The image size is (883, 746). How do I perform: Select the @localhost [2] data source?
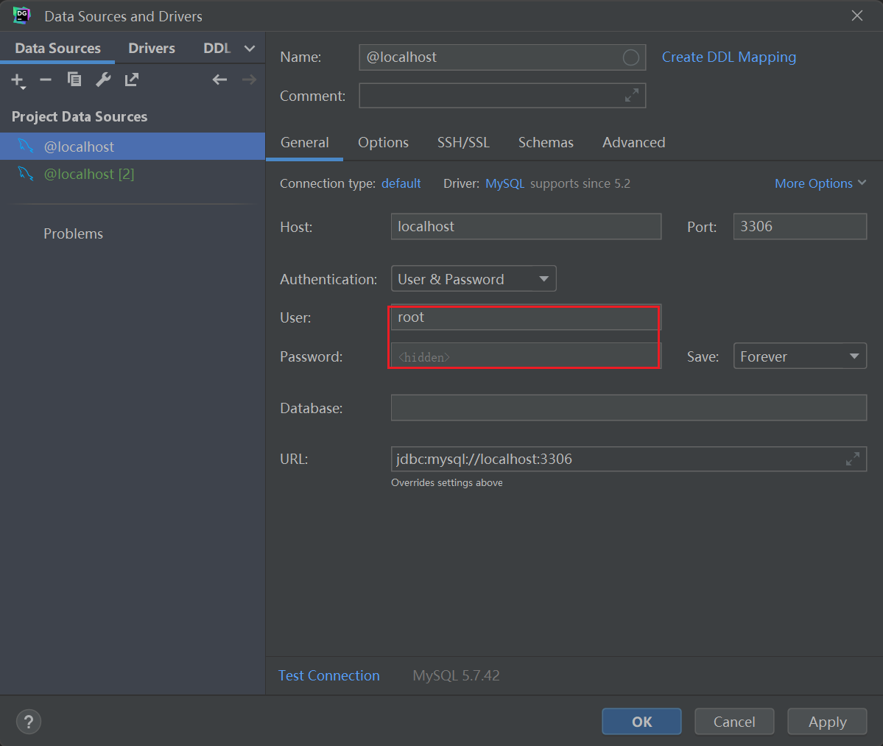(133, 174)
